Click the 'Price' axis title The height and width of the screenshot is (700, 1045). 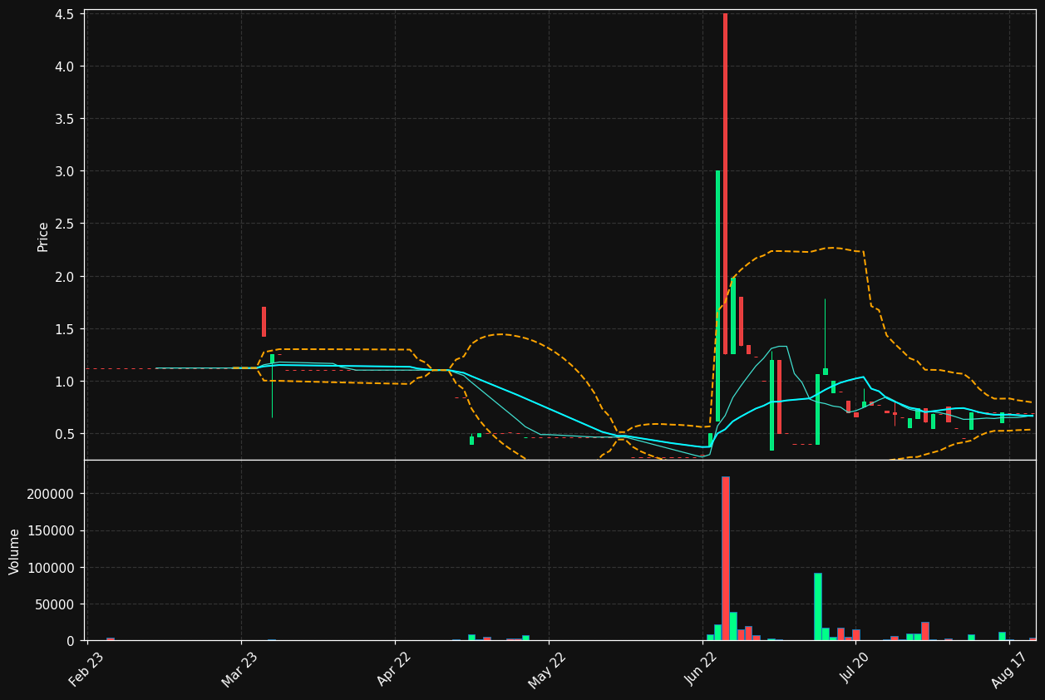[43, 236]
